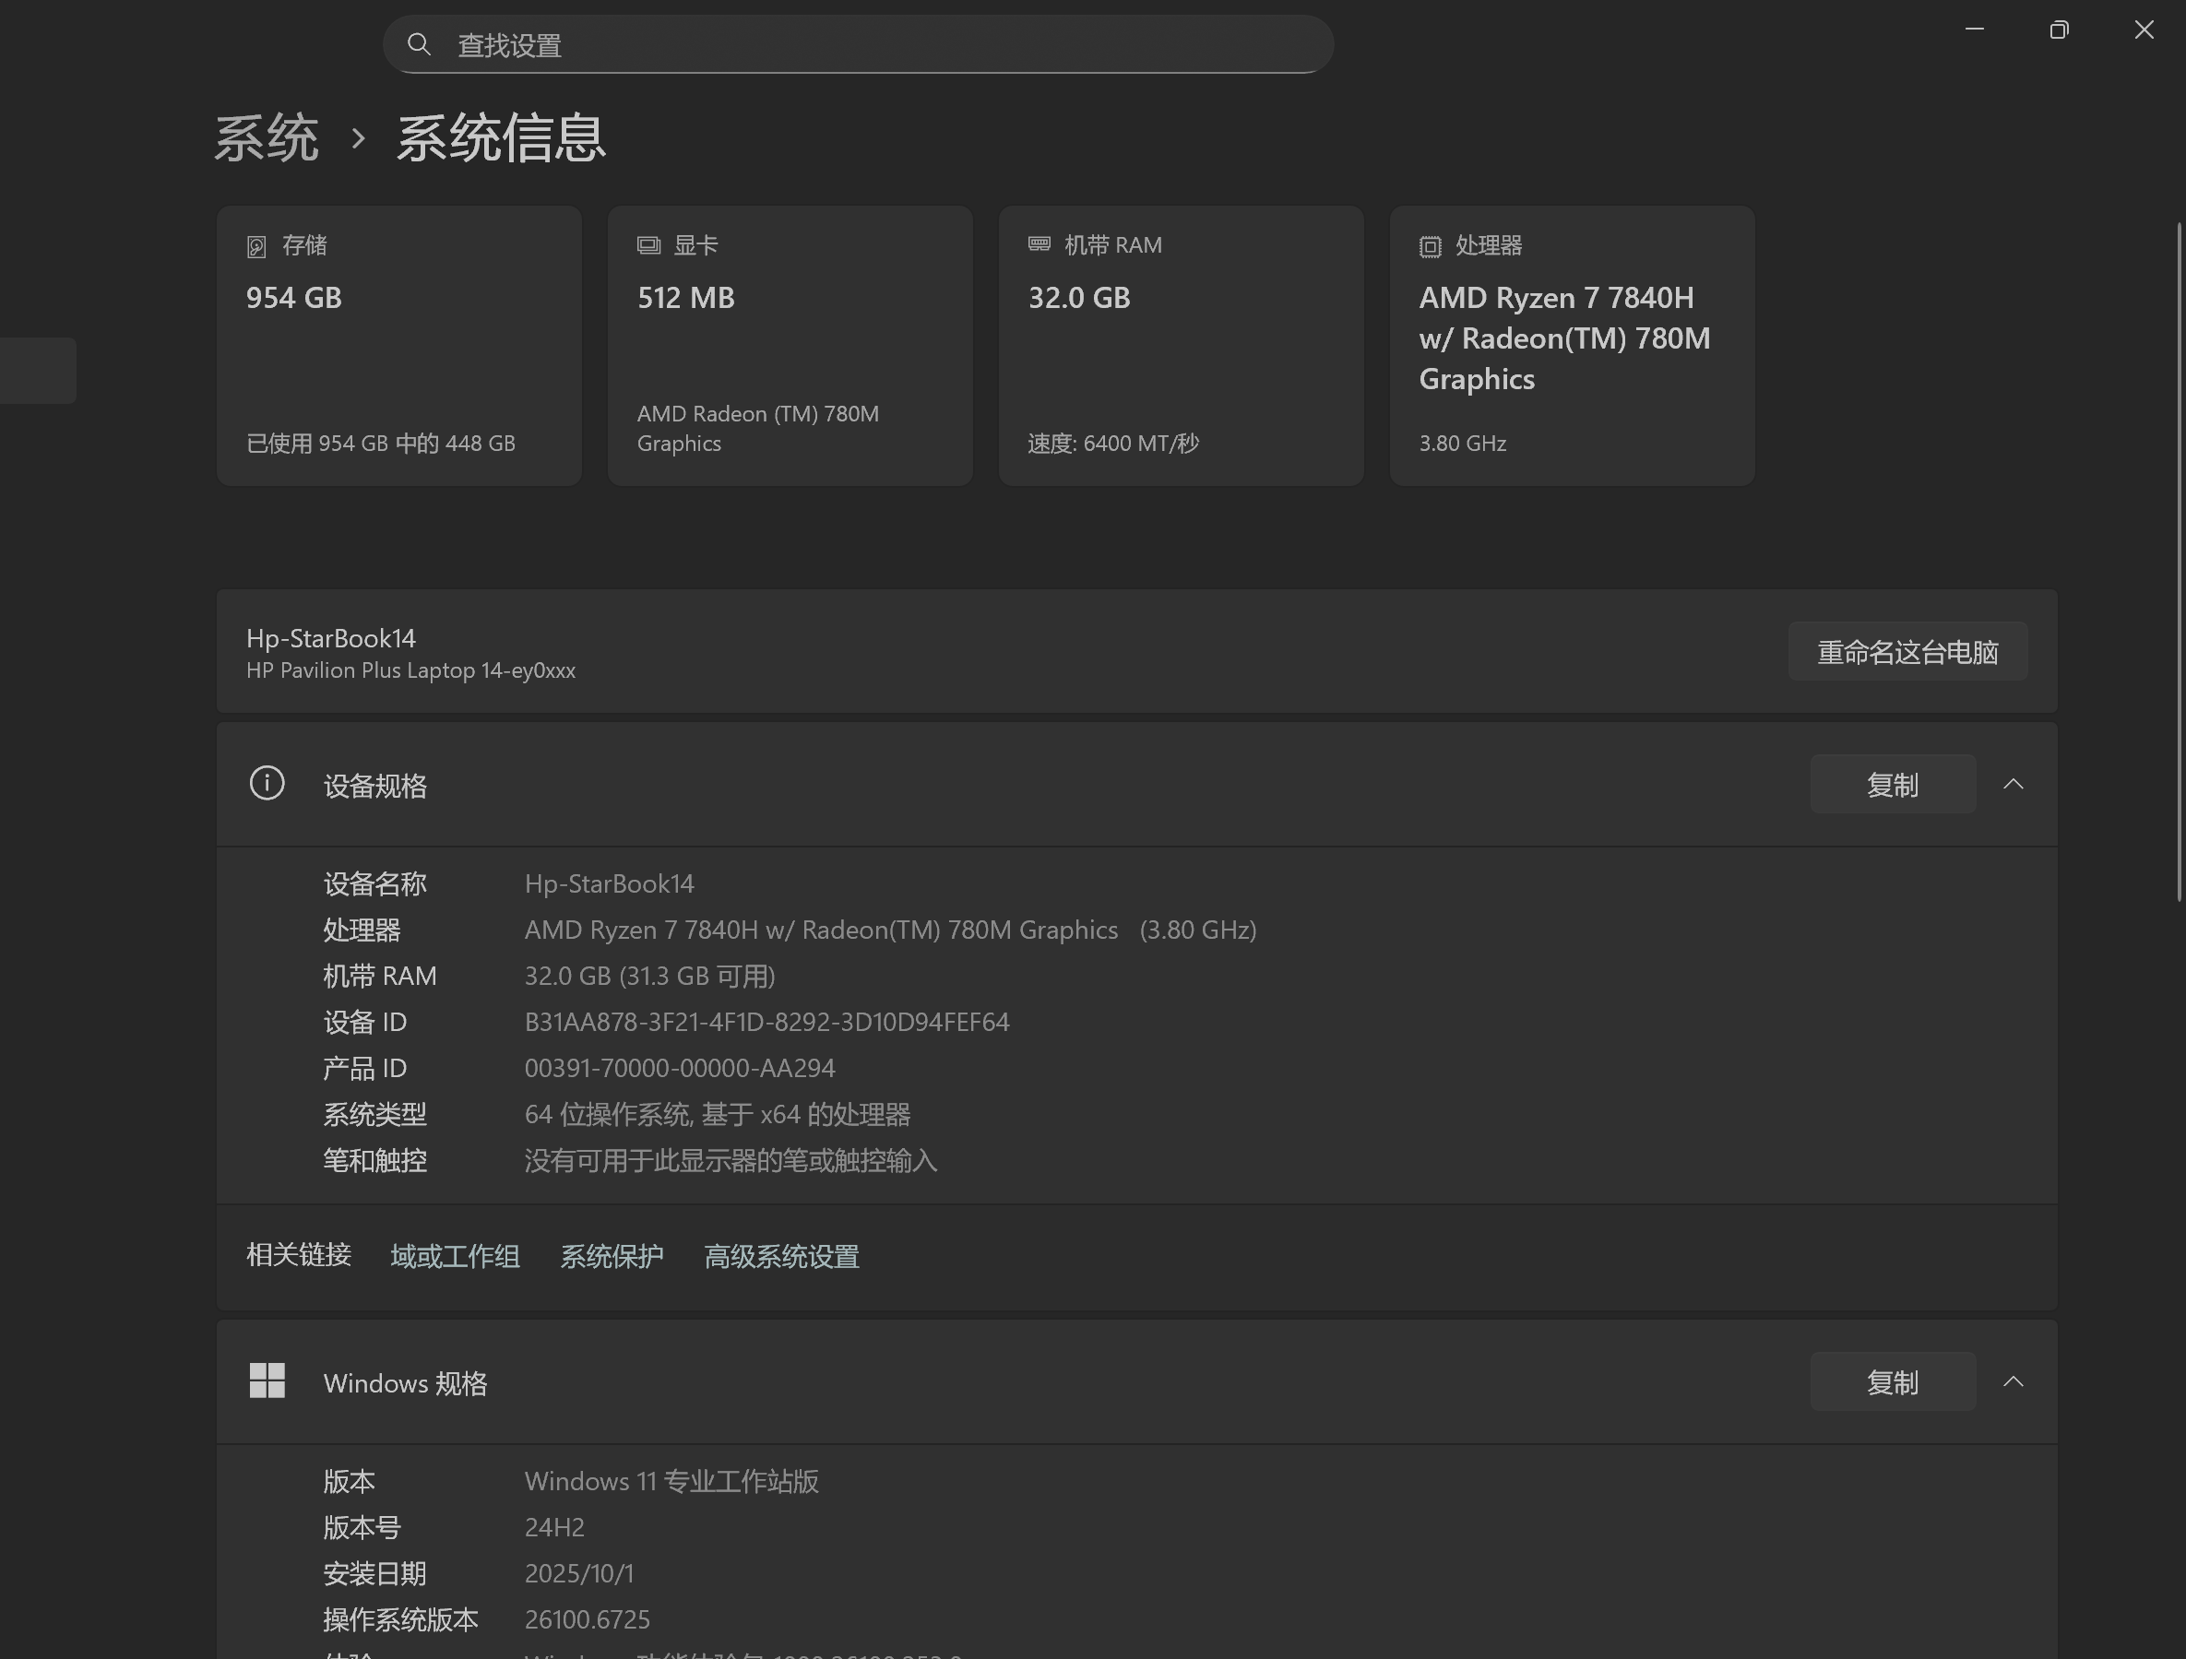
Task: Select 系统信息 in the breadcrumb
Action: (x=500, y=138)
